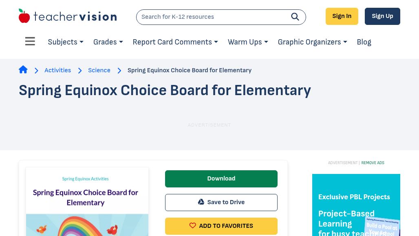Focus the Search for K-12 resources field
The image size is (419, 236).
[x=214, y=17]
